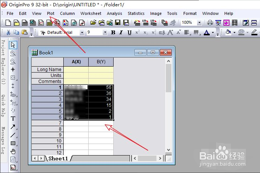Click the line color pencil swatch
260x173 pixels.
point(254,32)
